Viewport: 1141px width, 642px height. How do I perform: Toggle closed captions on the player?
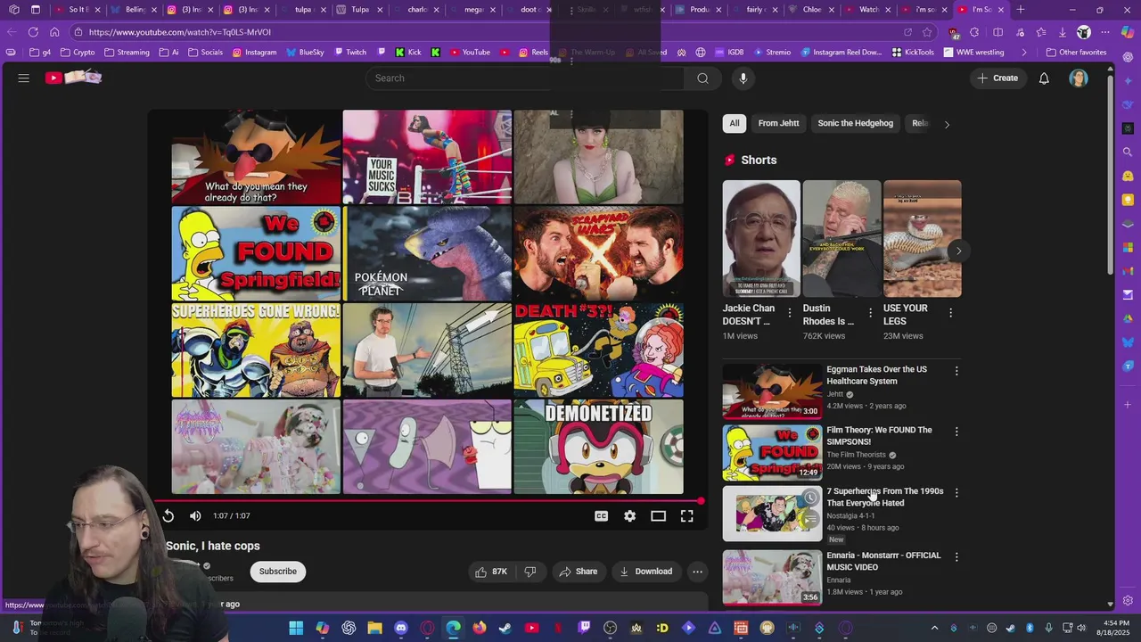[601, 515]
